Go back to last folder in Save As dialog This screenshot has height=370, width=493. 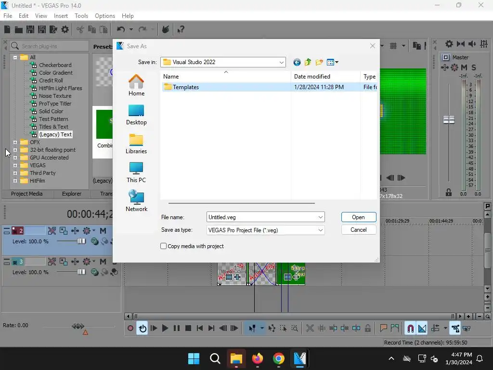297,62
